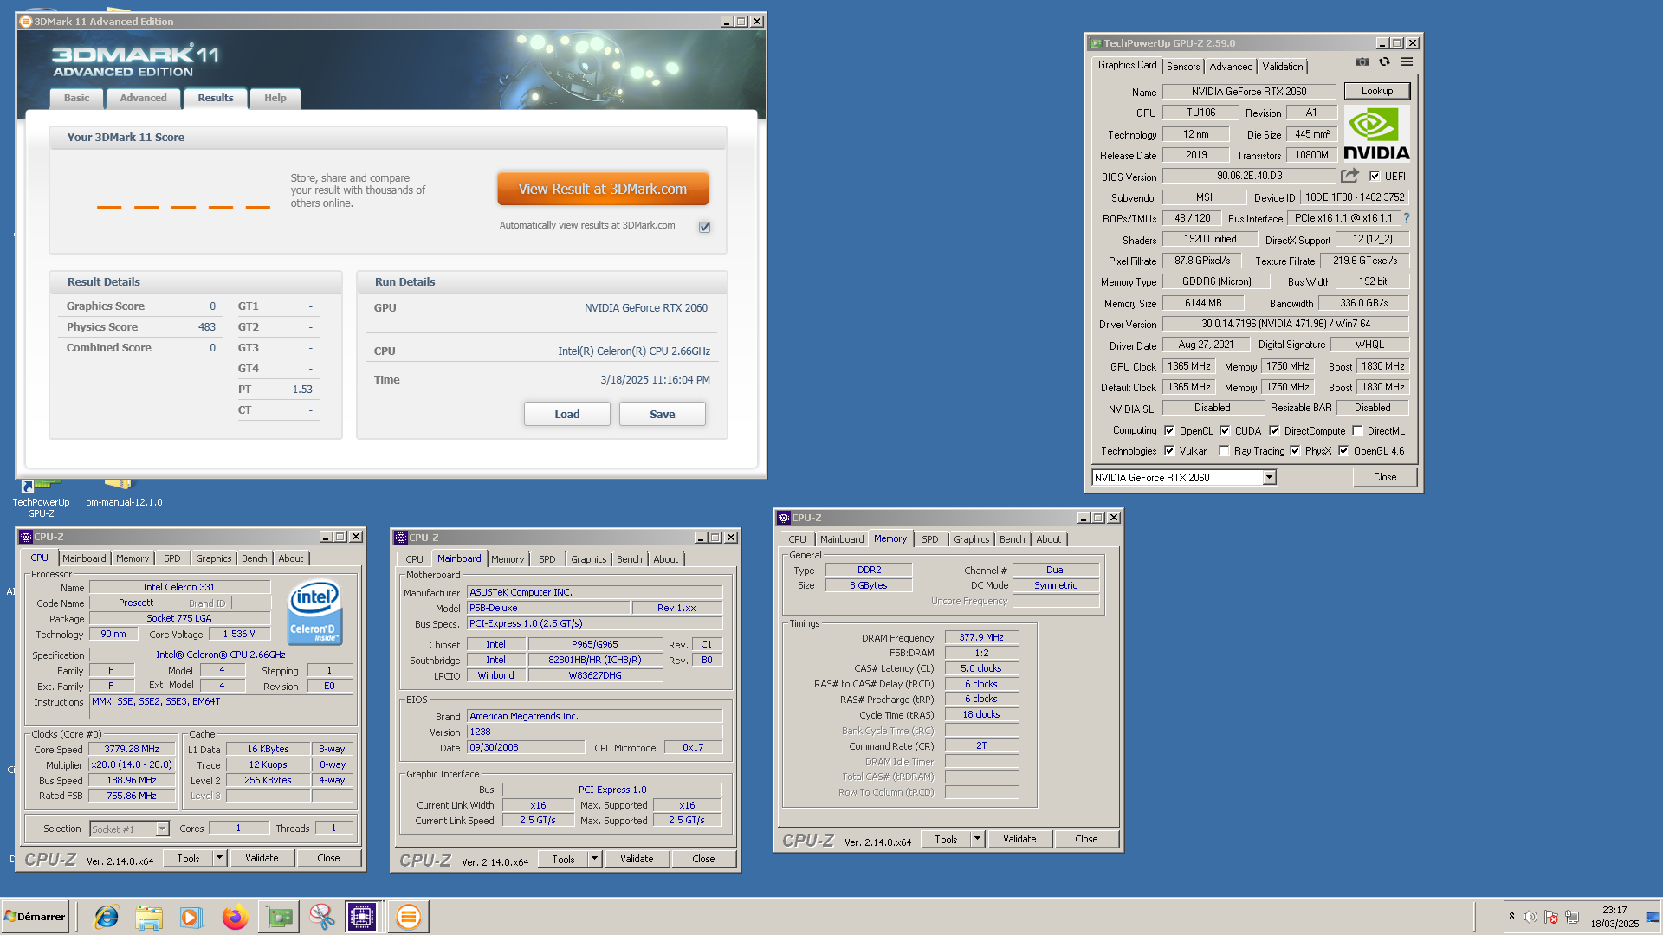Click the network tray icon
The height and width of the screenshot is (935, 1663).
(x=1572, y=917)
